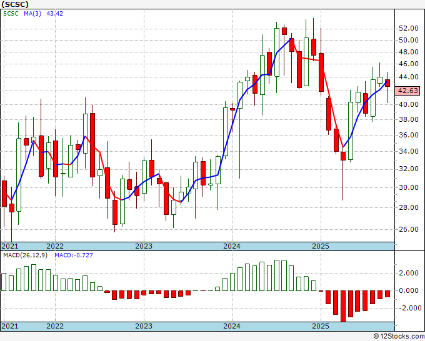Image resolution: width=425 pixels, height=341 pixels.
Task: Click the MA(3) legend label
Action: tap(32, 13)
